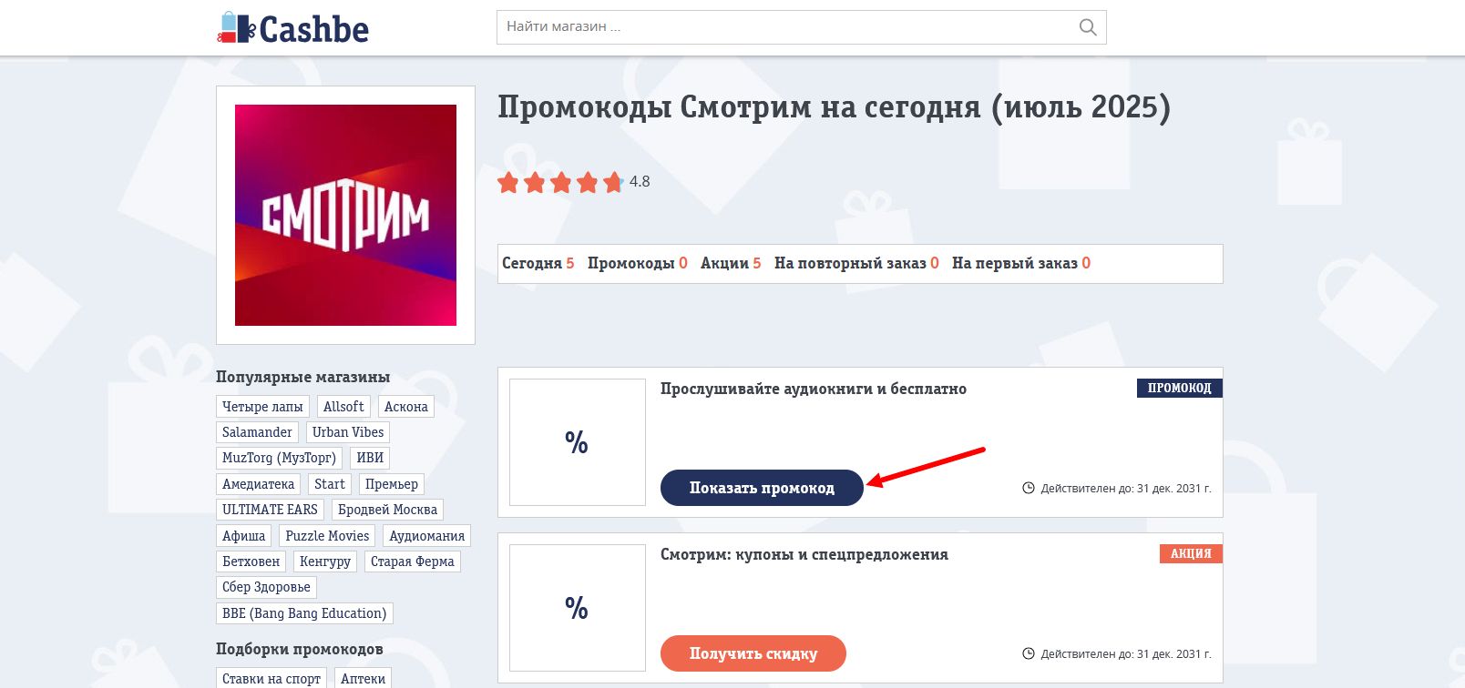This screenshot has height=688, width=1465.
Task: Select 'На повторный заказ 0' filter
Action: 856,263
